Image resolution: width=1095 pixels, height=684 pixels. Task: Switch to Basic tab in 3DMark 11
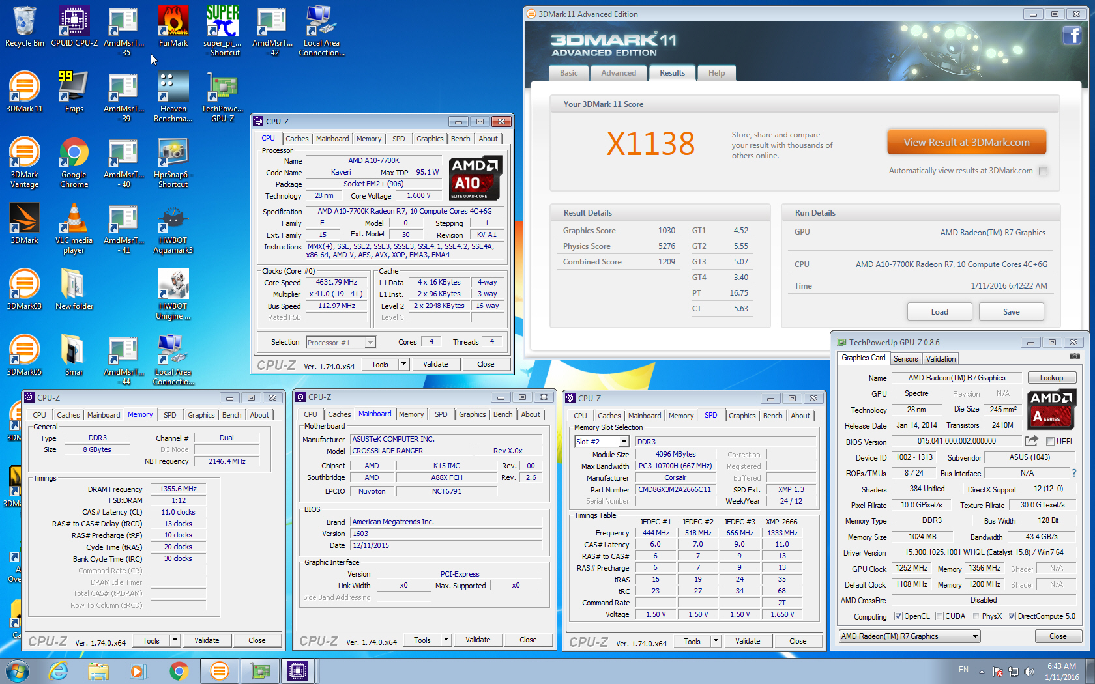point(568,73)
